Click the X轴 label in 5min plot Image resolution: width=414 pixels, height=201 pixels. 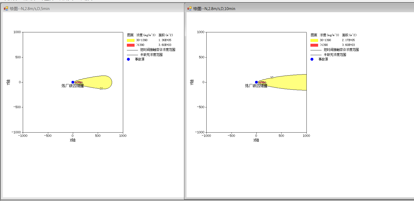73,140
